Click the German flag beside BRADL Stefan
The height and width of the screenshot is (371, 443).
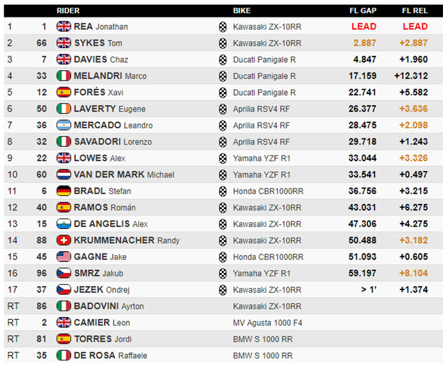[x=64, y=191]
